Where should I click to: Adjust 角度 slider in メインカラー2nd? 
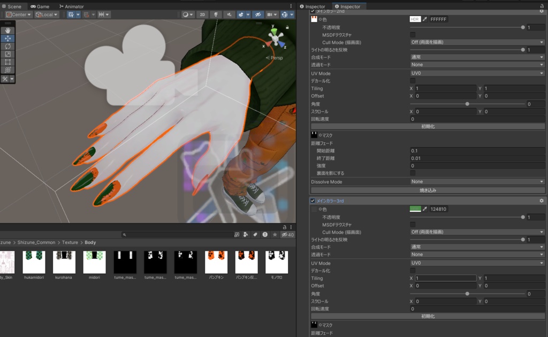click(467, 104)
